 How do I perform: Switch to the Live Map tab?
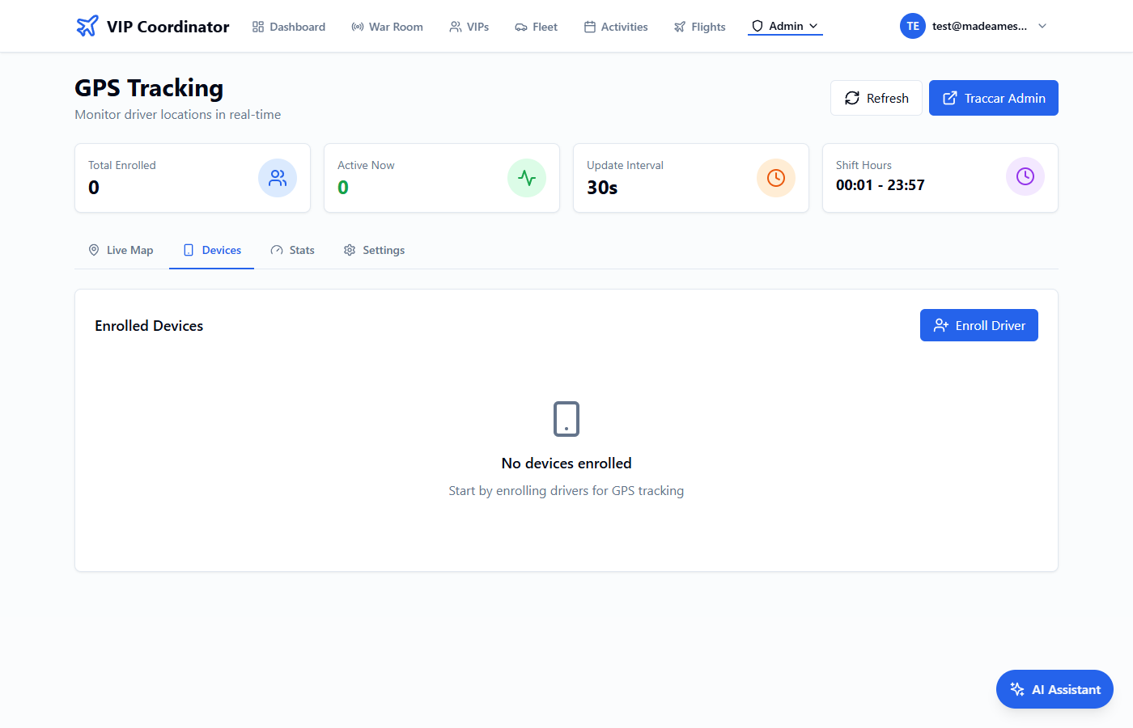click(x=121, y=250)
